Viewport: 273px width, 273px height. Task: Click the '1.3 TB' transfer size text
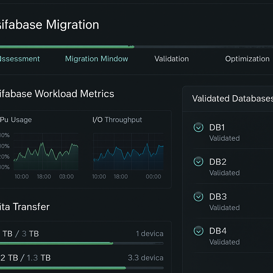click(x=39, y=258)
